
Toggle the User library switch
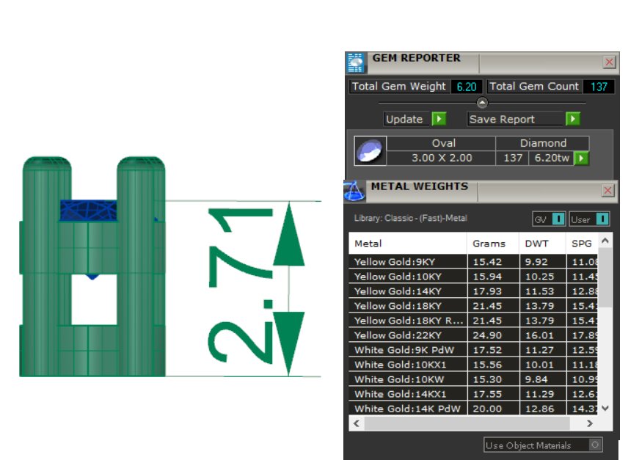(603, 219)
